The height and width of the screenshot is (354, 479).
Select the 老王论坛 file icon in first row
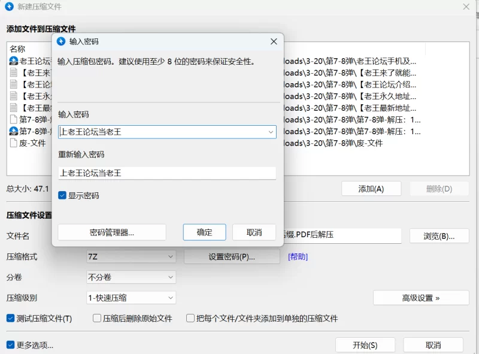coord(14,60)
